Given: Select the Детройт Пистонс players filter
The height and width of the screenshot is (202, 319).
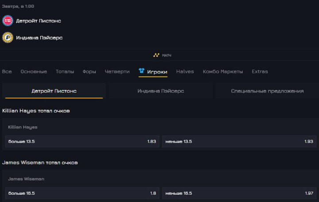Looking at the screenshot, I should (54, 91).
